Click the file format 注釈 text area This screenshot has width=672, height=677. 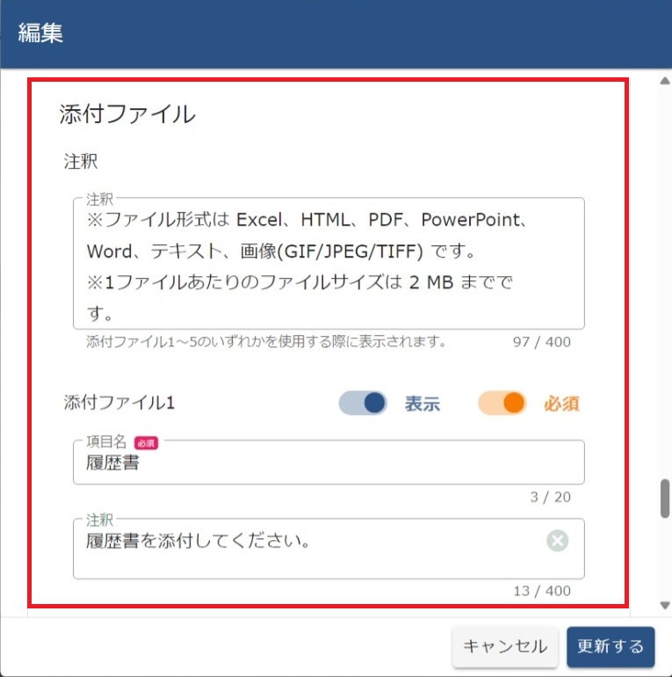[328, 264]
